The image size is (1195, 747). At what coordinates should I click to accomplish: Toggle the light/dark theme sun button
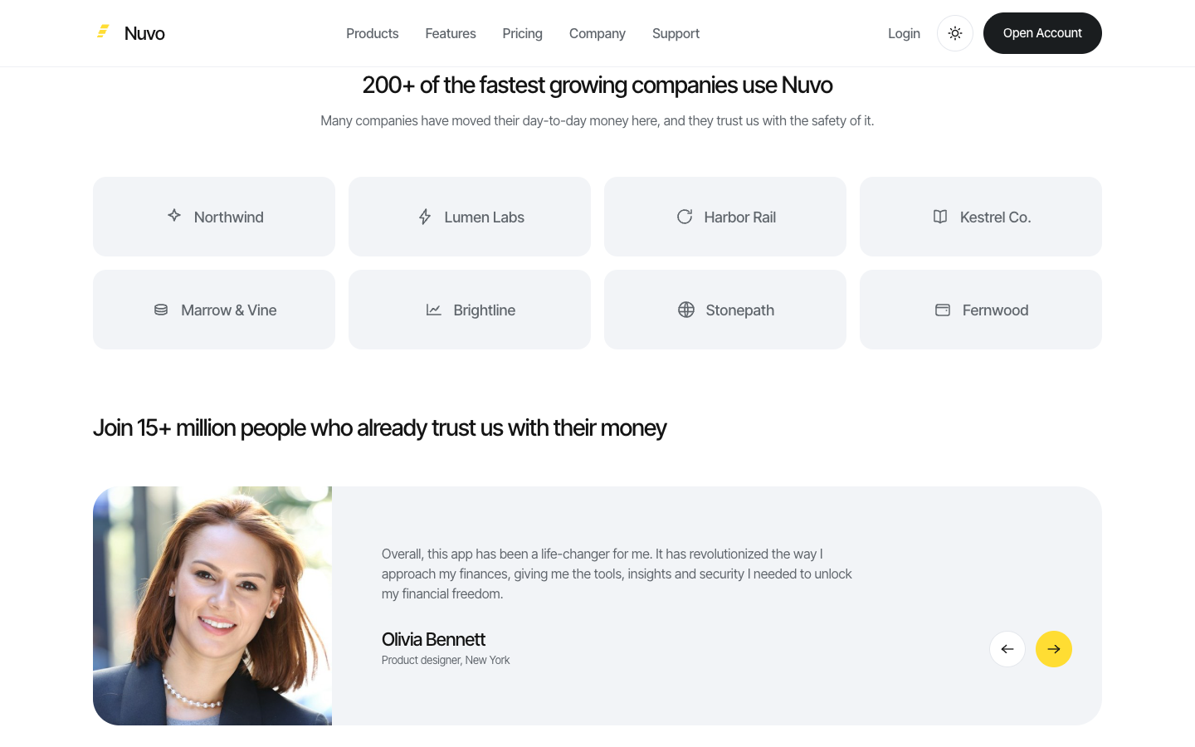[x=955, y=33]
